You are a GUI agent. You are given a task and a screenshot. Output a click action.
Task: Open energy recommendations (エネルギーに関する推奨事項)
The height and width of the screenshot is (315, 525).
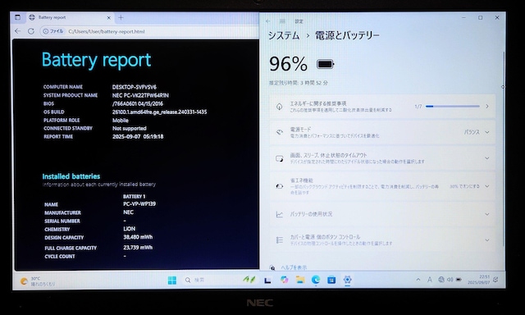point(382,107)
